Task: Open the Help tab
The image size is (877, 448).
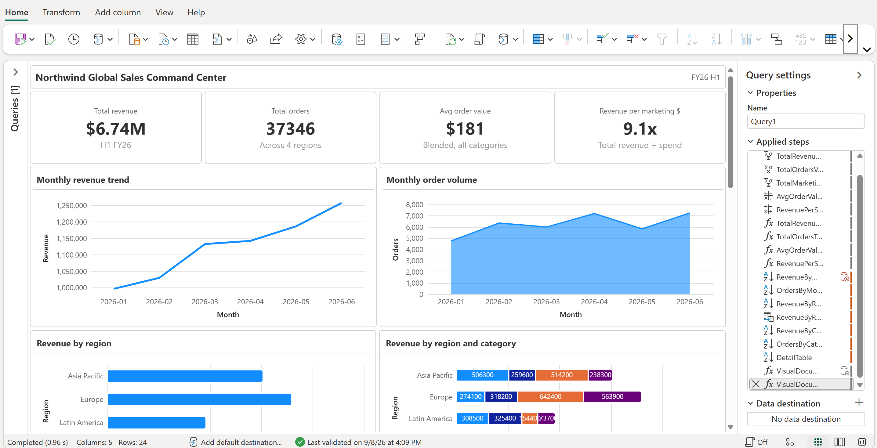Action: [196, 12]
